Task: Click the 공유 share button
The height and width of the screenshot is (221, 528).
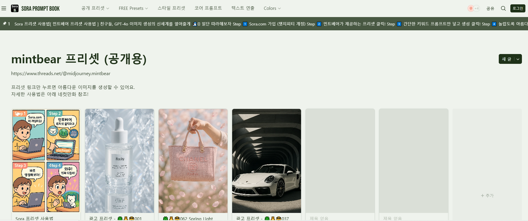Action: 490,8
